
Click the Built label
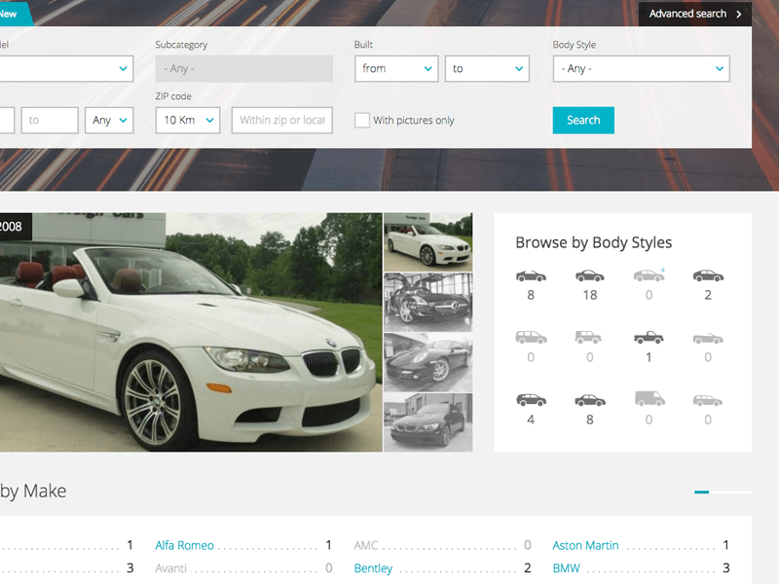363,45
